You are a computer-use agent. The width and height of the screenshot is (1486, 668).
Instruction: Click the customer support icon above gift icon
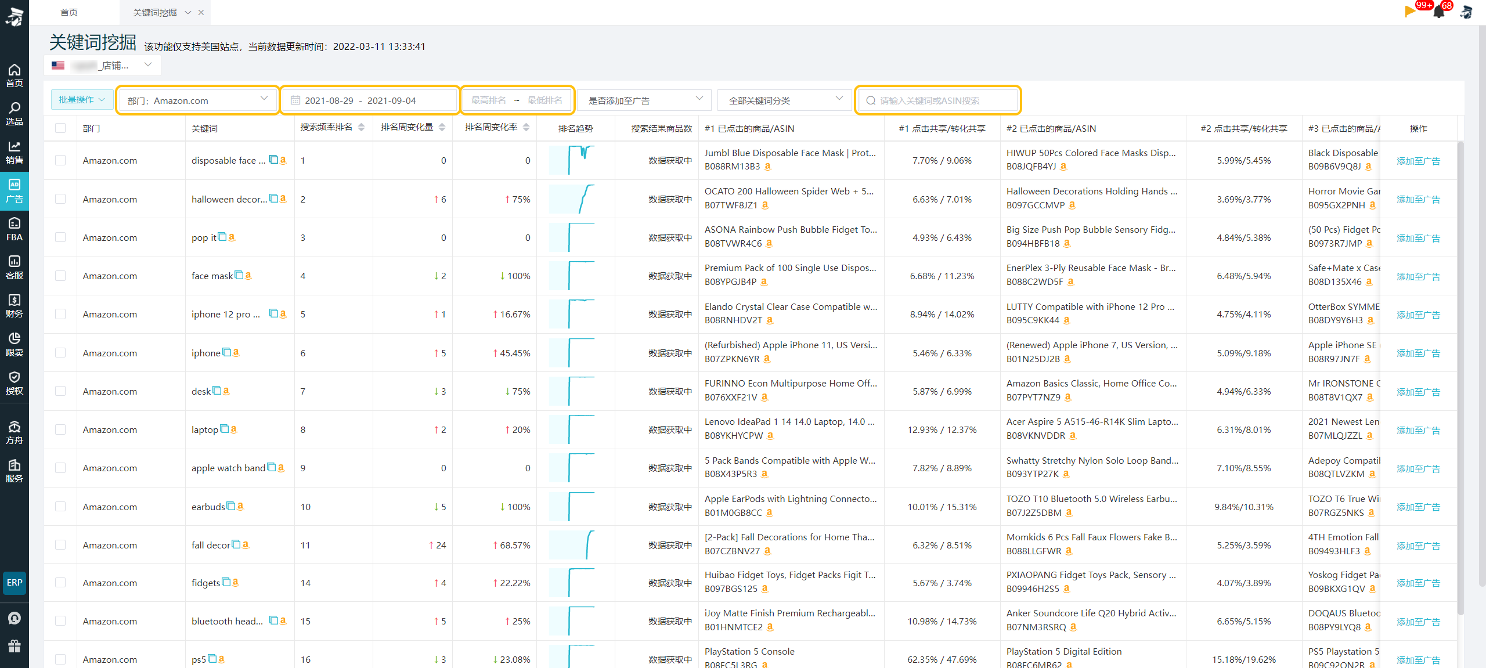(x=15, y=618)
